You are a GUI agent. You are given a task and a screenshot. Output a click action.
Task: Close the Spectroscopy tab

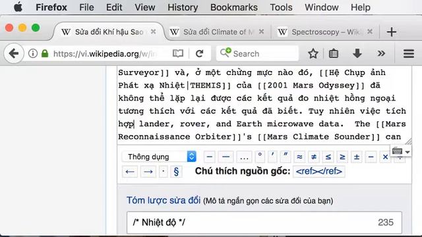(x=370, y=32)
